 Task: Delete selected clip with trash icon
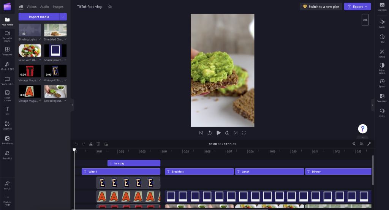pyautogui.click(x=98, y=144)
